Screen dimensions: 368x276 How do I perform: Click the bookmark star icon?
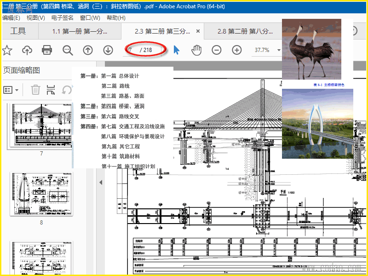6,50
